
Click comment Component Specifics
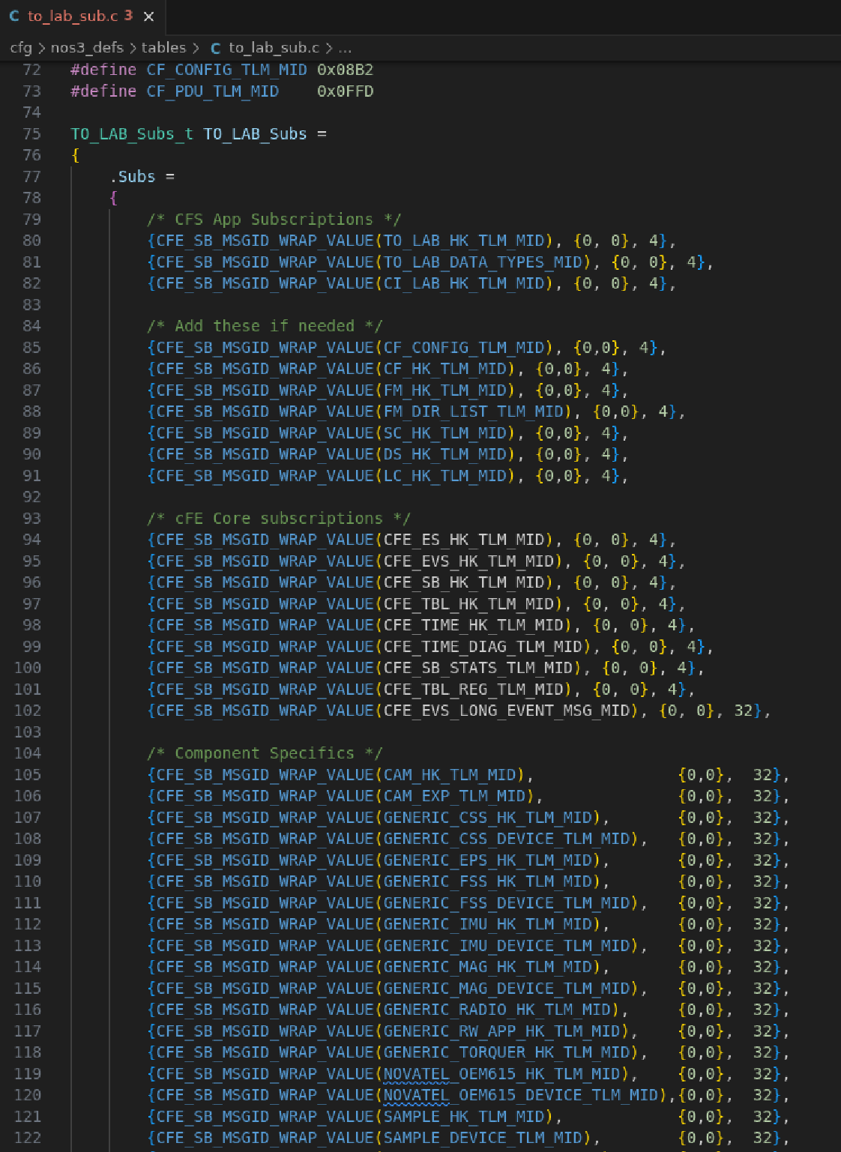pos(265,753)
